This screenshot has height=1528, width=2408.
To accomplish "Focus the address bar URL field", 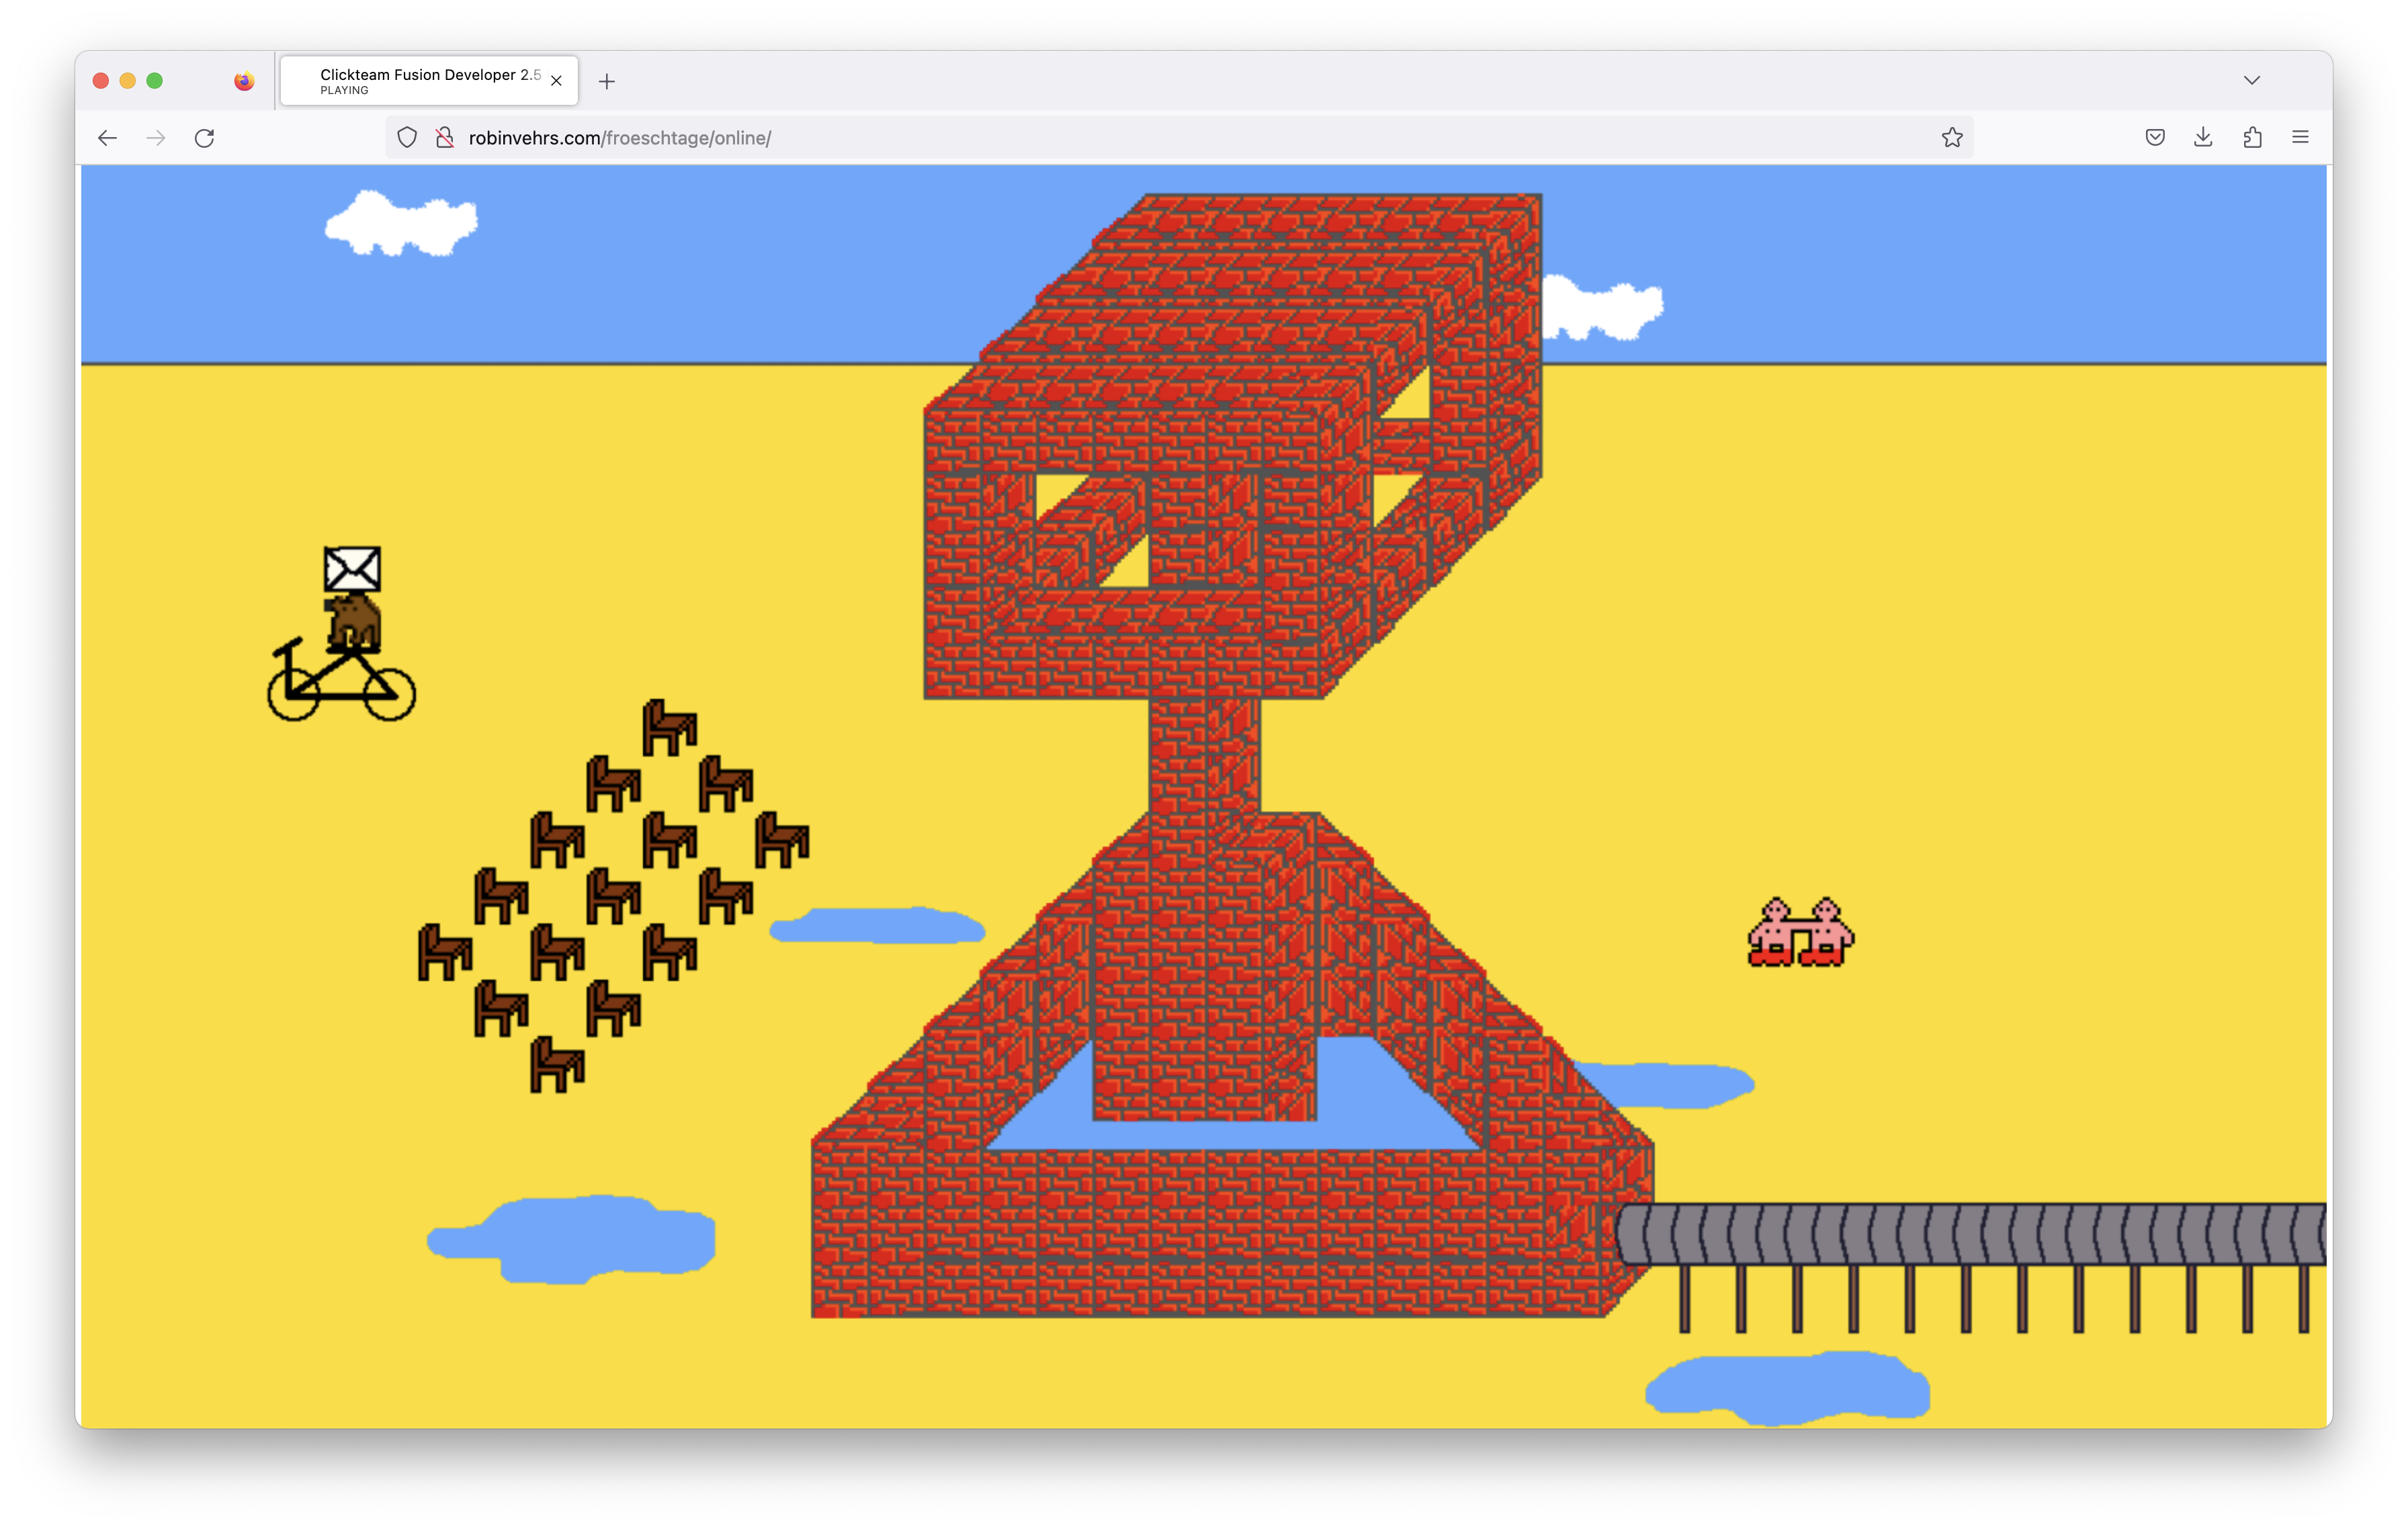I will tap(1180, 138).
